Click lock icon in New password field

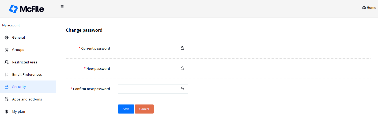point(182,68)
